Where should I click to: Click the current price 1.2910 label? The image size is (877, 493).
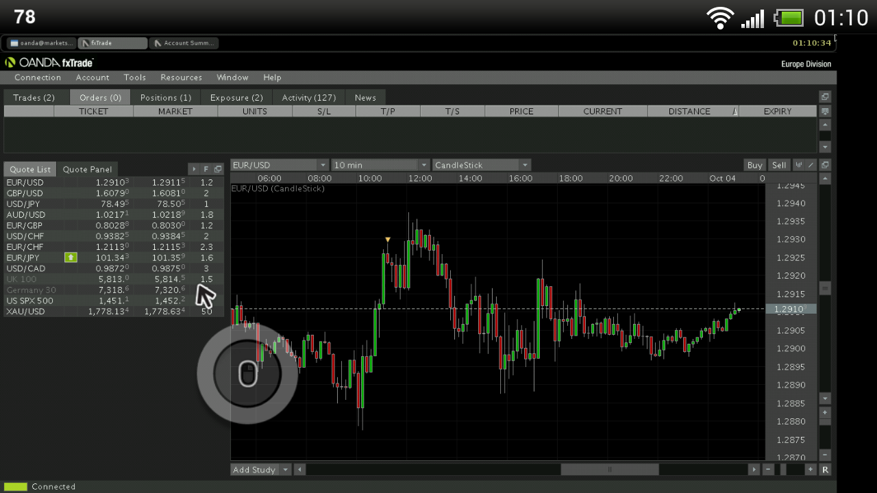point(791,309)
